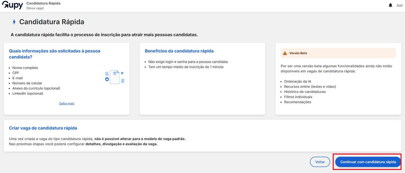Click the Recomendações list item

click(297, 102)
